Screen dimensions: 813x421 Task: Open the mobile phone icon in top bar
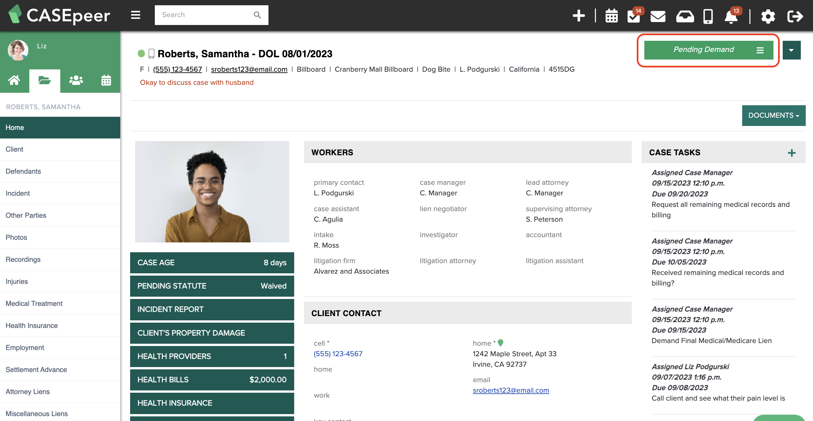[708, 16]
